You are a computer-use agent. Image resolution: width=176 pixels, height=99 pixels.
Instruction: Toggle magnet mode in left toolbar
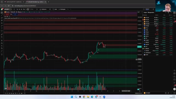point(2,40)
